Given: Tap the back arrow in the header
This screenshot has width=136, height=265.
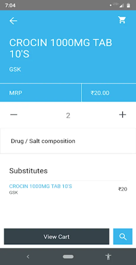Looking at the screenshot, I should [x=13, y=21].
